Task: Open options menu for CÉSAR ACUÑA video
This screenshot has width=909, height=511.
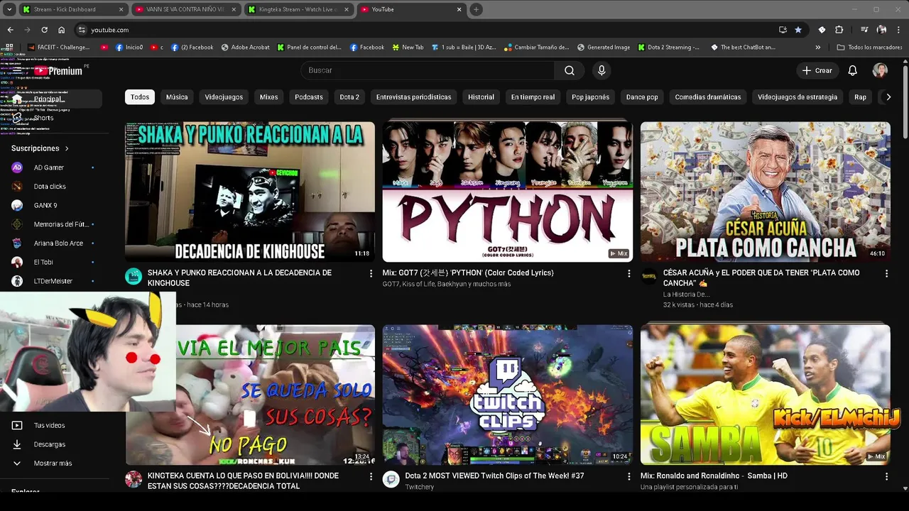Action: (x=886, y=273)
